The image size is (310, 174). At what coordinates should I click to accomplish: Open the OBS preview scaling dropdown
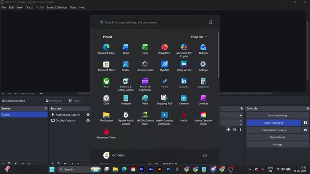point(41,93)
